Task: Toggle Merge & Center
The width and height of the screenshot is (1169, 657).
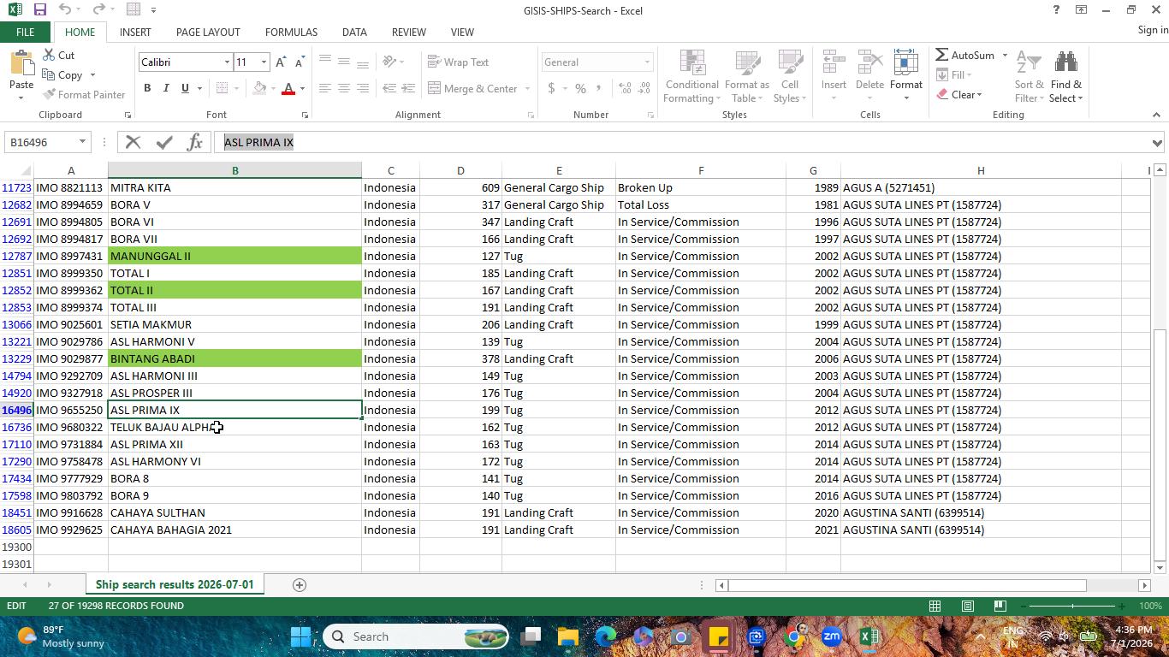Action: 473,88
